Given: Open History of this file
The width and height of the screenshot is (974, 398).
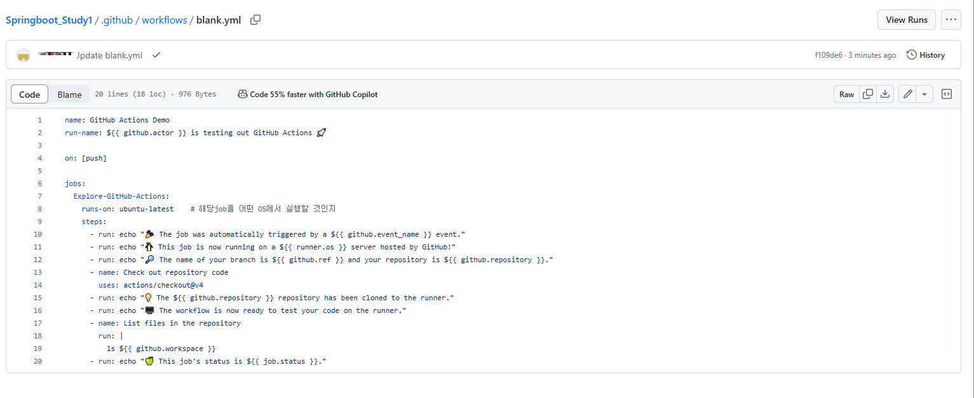Looking at the screenshot, I should [926, 55].
